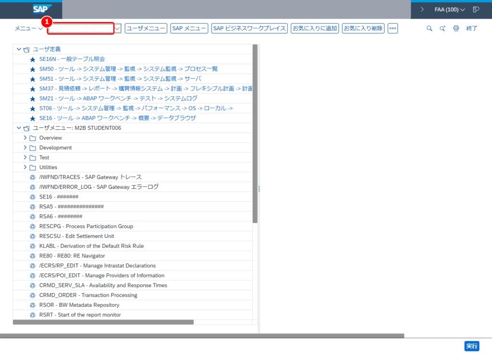Viewport: 492px width, 354px height.
Task: Click the search-more (find next) icon
Action: (443, 28)
